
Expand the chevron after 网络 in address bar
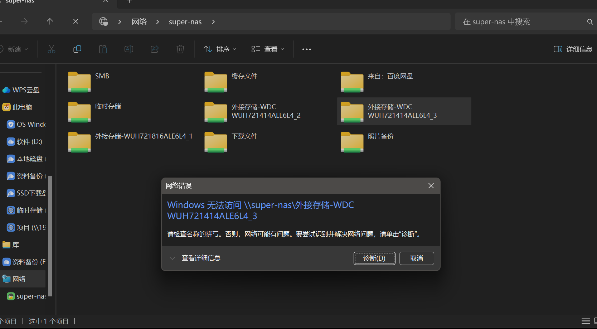coord(157,22)
